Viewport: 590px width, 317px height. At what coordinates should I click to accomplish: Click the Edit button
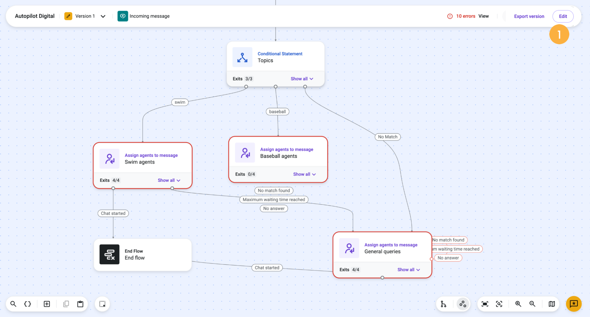pos(563,16)
